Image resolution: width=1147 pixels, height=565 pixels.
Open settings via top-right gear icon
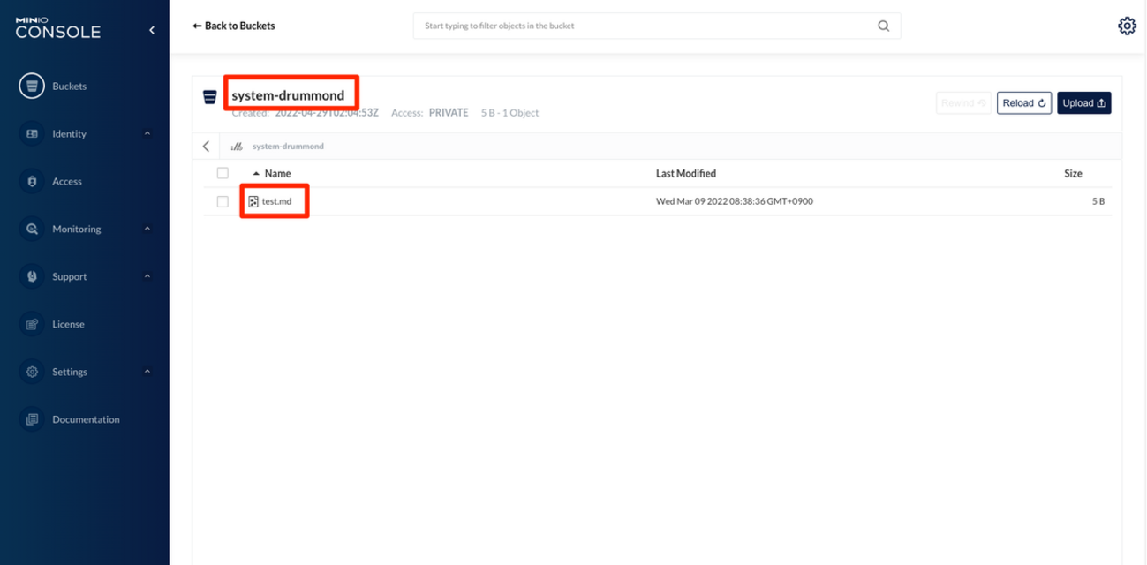[x=1127, y=26]
